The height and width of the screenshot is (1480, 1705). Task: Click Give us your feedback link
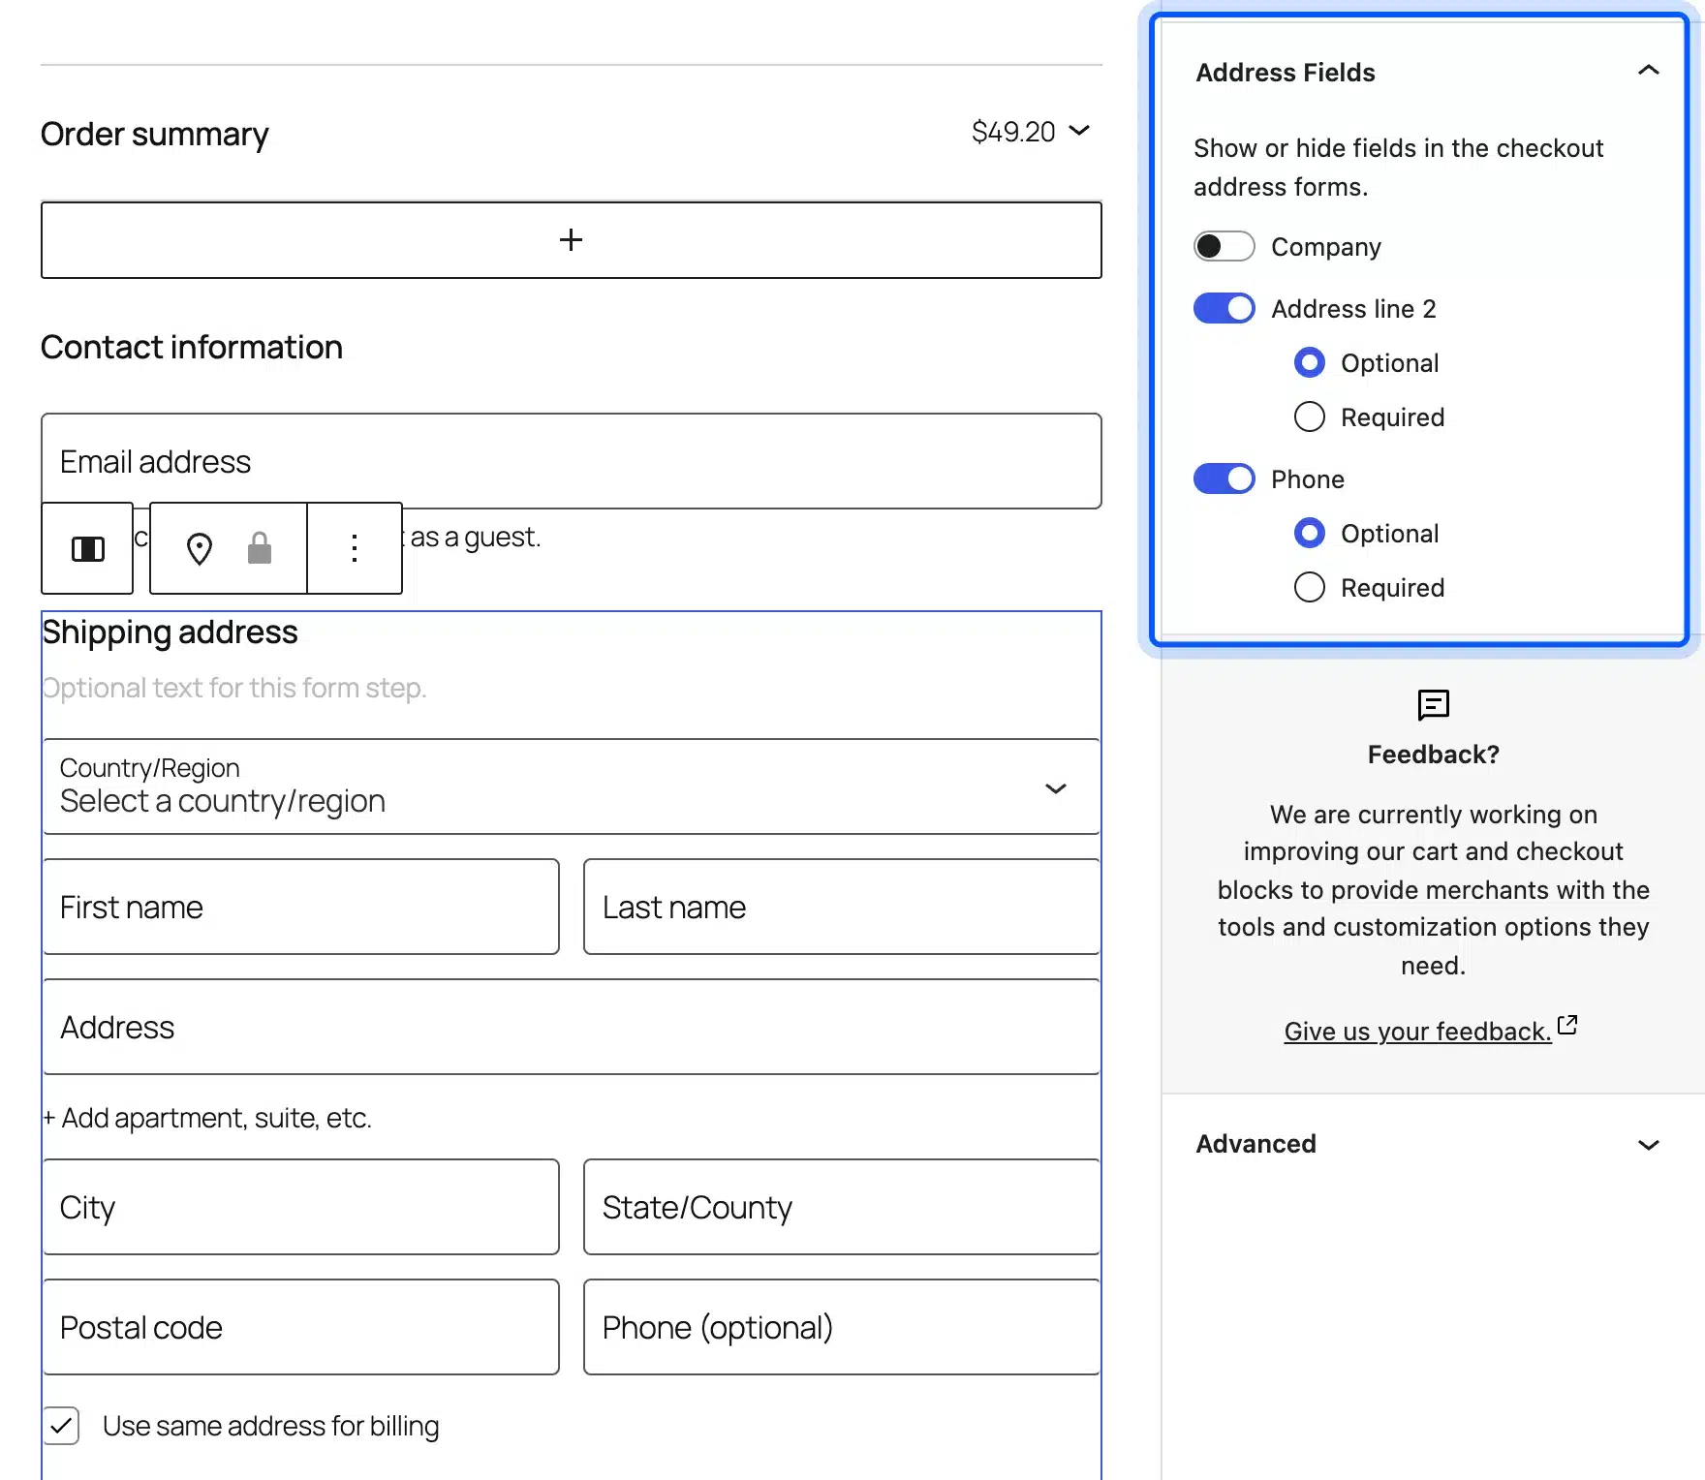tap(1418, 1032)
